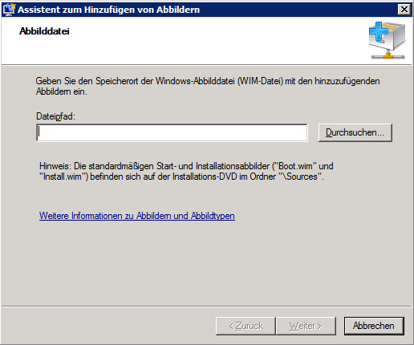Click the image server wizard graphic
Viewport: 414px width, 345px height.
[x=388, y=40]
